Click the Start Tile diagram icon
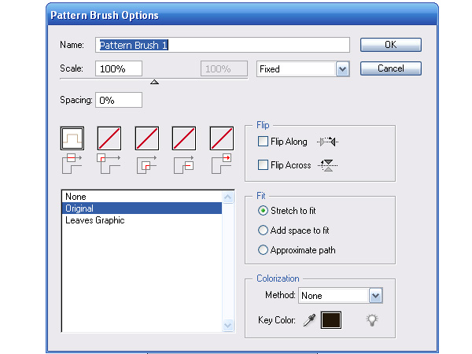The width and height of the screenshot is (472, 354). click(x=183, y=164)
